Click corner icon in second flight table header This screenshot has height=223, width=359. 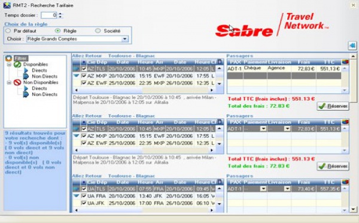(220, 122)
